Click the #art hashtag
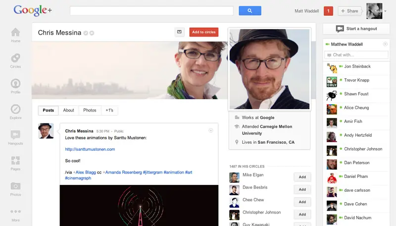396x226 pixels. [x=189, y=172]
